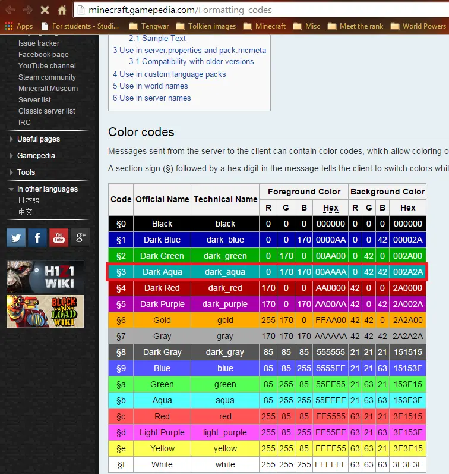Click the dark_purple technical name cell
The height and width of the screenshot is (474, 449).
[x=225, y=304]
